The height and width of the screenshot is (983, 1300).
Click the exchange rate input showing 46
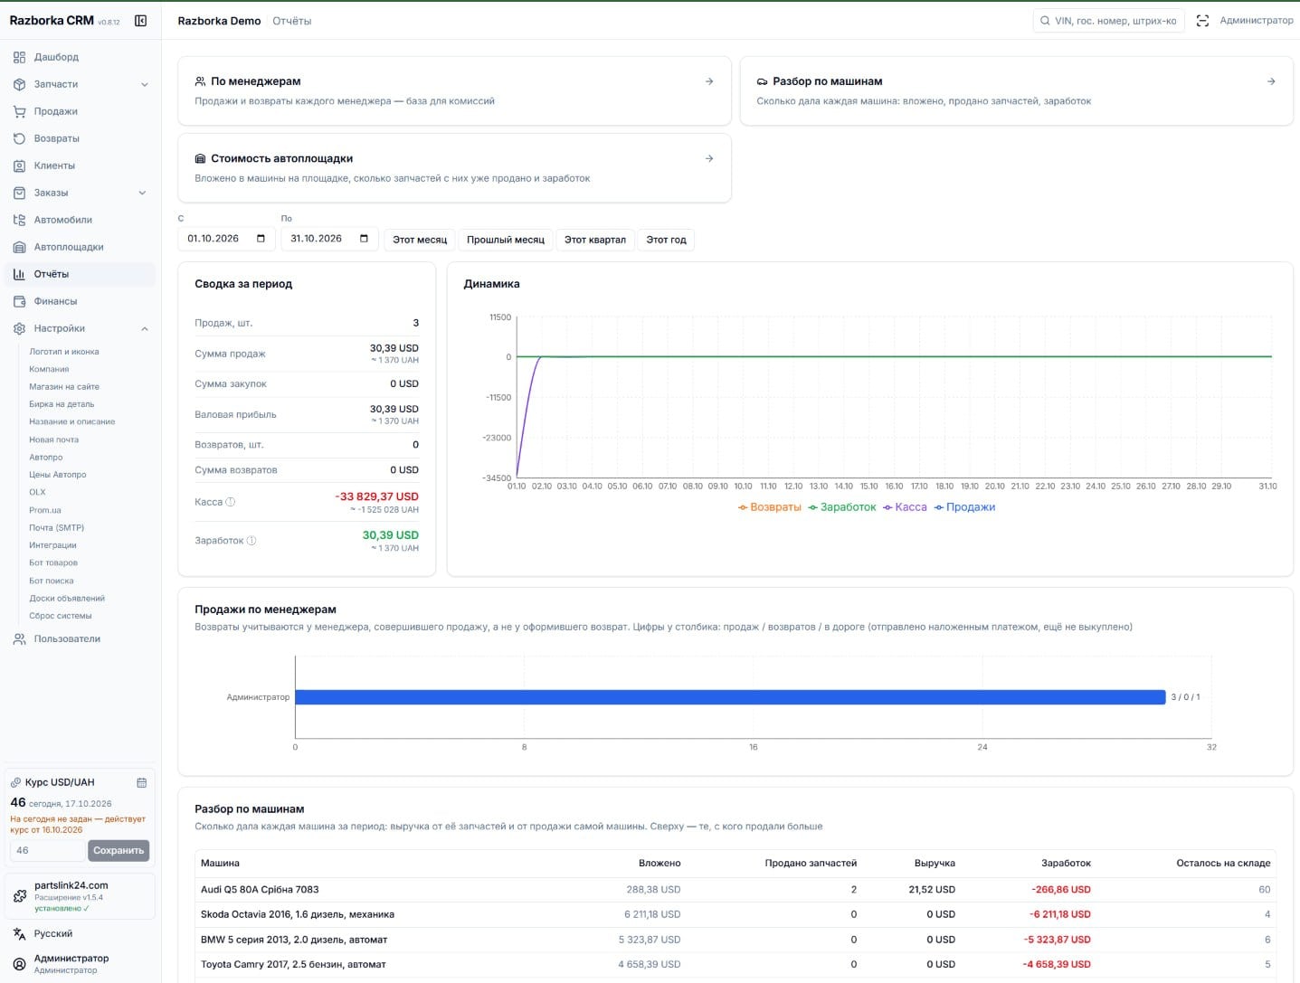[48, 851]
